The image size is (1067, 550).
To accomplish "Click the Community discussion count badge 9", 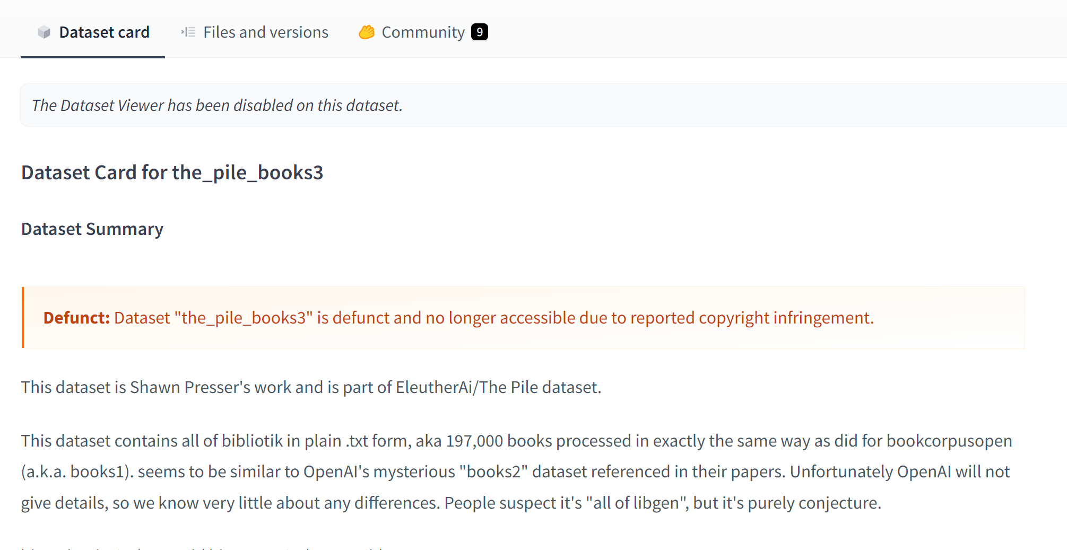I will 479,32.
